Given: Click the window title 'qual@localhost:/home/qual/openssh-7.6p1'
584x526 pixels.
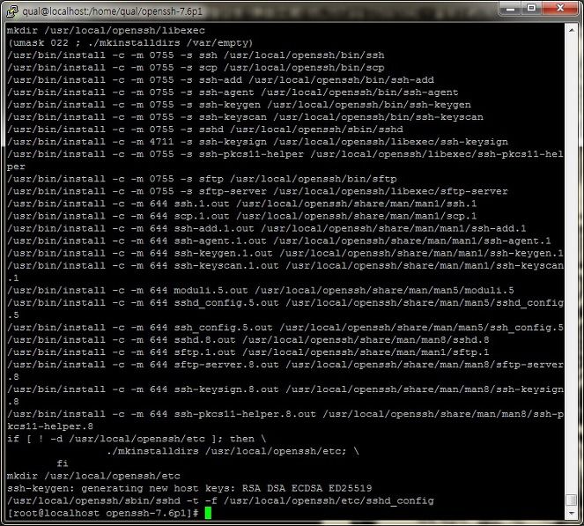Looking at the screenshot, I should [112, 11].
